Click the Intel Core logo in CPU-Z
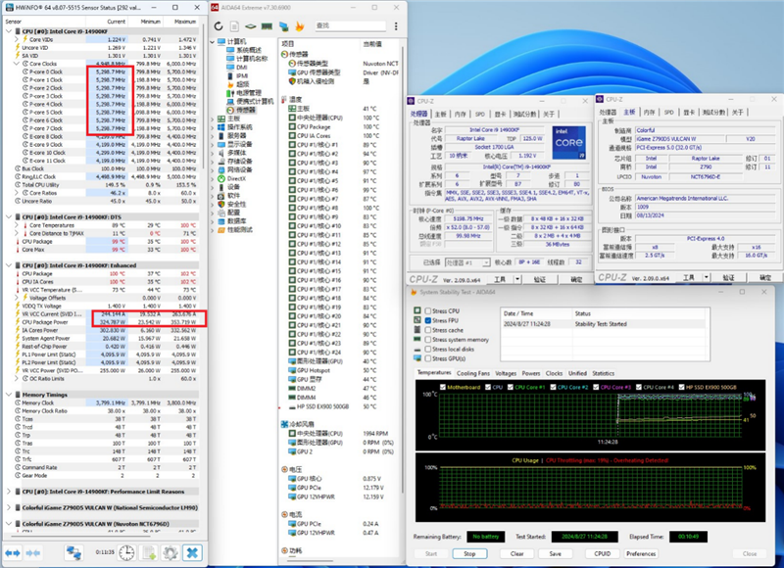The image size is (784, 568). point(569,142)
